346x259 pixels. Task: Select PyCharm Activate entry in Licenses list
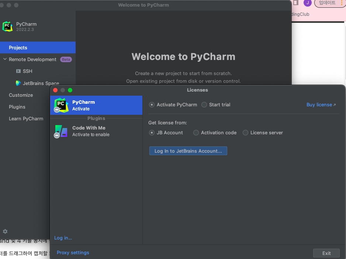(x=96, y=105)
